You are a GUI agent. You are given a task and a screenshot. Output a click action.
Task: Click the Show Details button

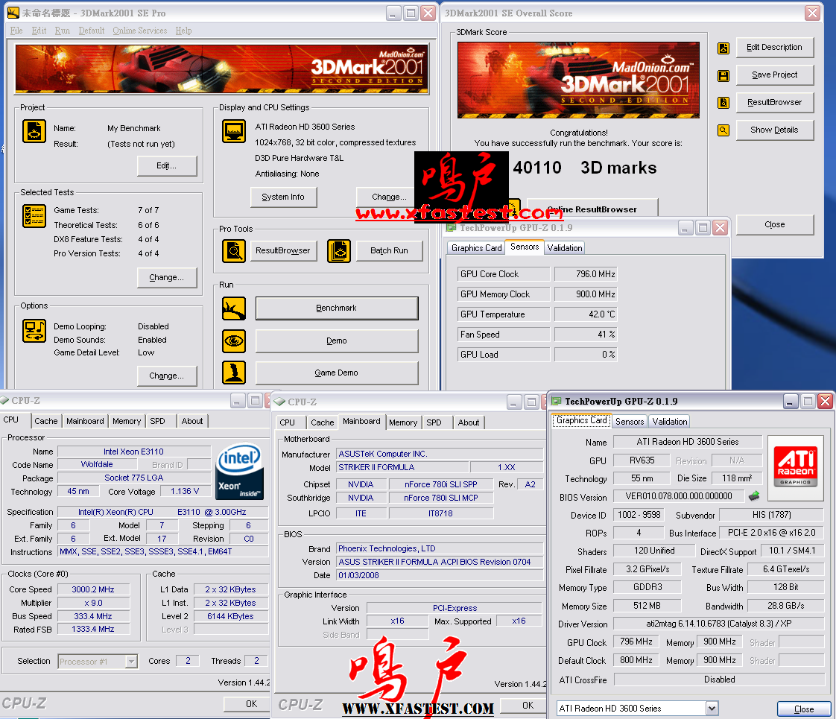point(775,130)
